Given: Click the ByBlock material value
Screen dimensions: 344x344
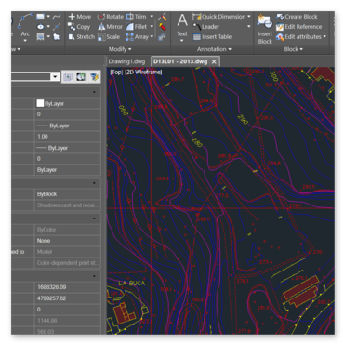Looking at the screenshot, I should 46,194.
